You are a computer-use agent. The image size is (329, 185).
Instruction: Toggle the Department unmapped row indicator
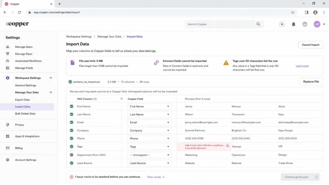[72, 155]
